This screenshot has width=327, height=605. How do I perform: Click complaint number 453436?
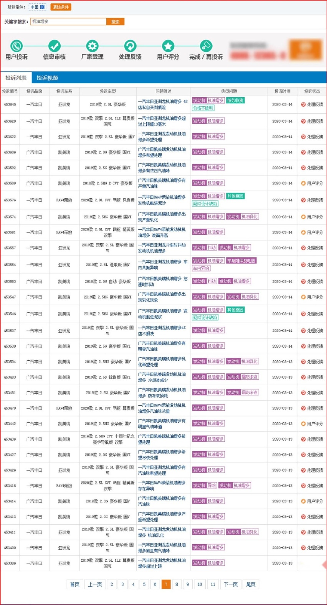(x=10, y=439)
